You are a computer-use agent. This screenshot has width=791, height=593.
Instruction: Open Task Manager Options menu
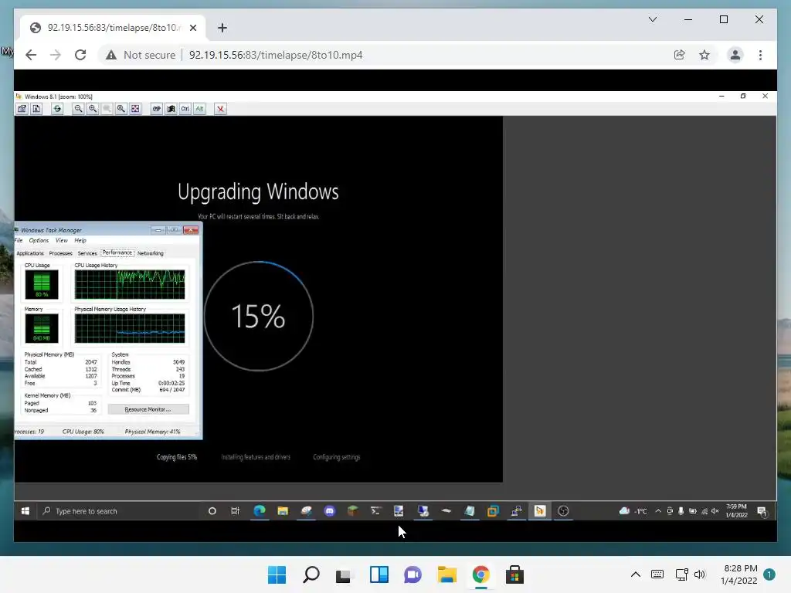point(39,241)
